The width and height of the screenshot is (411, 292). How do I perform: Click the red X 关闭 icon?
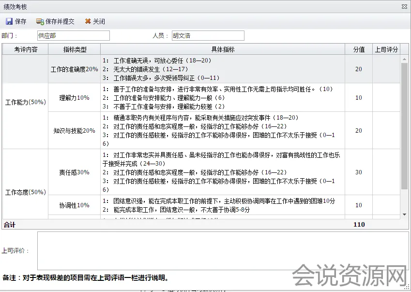point(88,21)
